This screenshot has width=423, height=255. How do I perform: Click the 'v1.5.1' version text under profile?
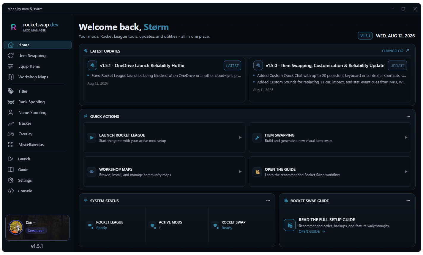(37, 246)
